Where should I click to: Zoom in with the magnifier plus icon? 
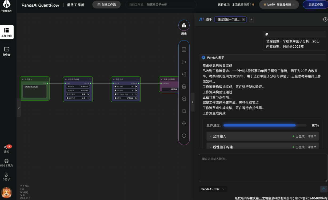[x=184, y=99]
